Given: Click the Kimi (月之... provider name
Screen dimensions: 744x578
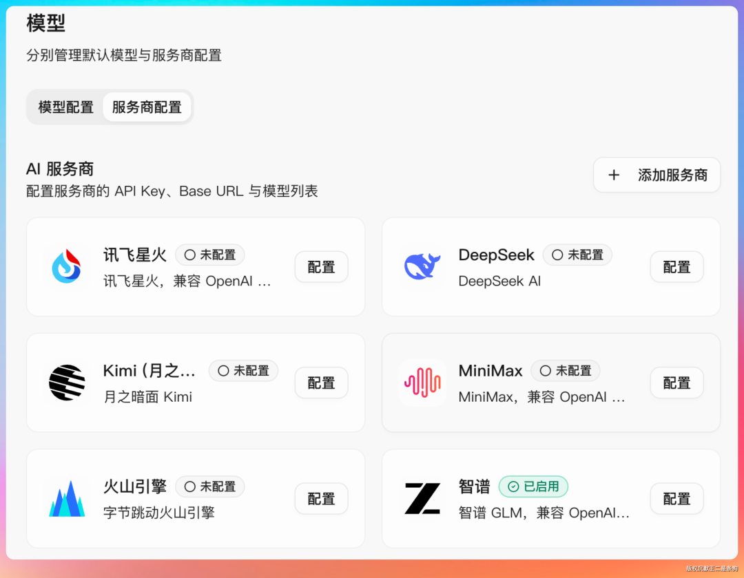Looking at the screenshot, I should [149, 370].
